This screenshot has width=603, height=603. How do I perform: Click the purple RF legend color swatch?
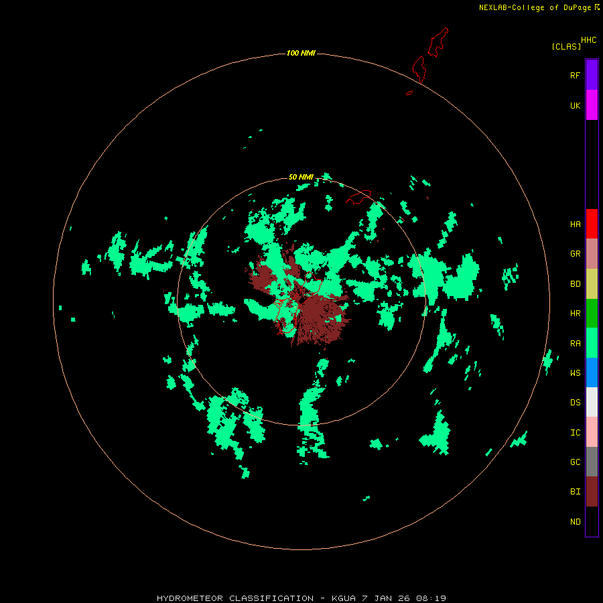pos(592,75)
